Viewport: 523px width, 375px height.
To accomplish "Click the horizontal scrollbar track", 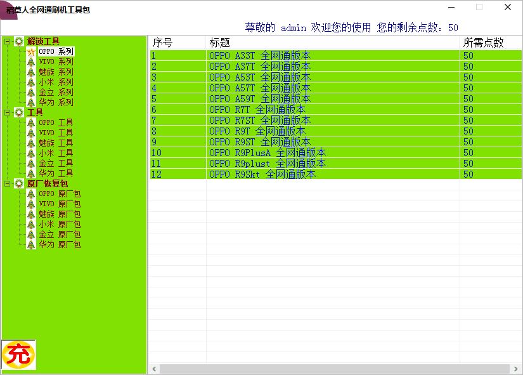I will 335,369.
